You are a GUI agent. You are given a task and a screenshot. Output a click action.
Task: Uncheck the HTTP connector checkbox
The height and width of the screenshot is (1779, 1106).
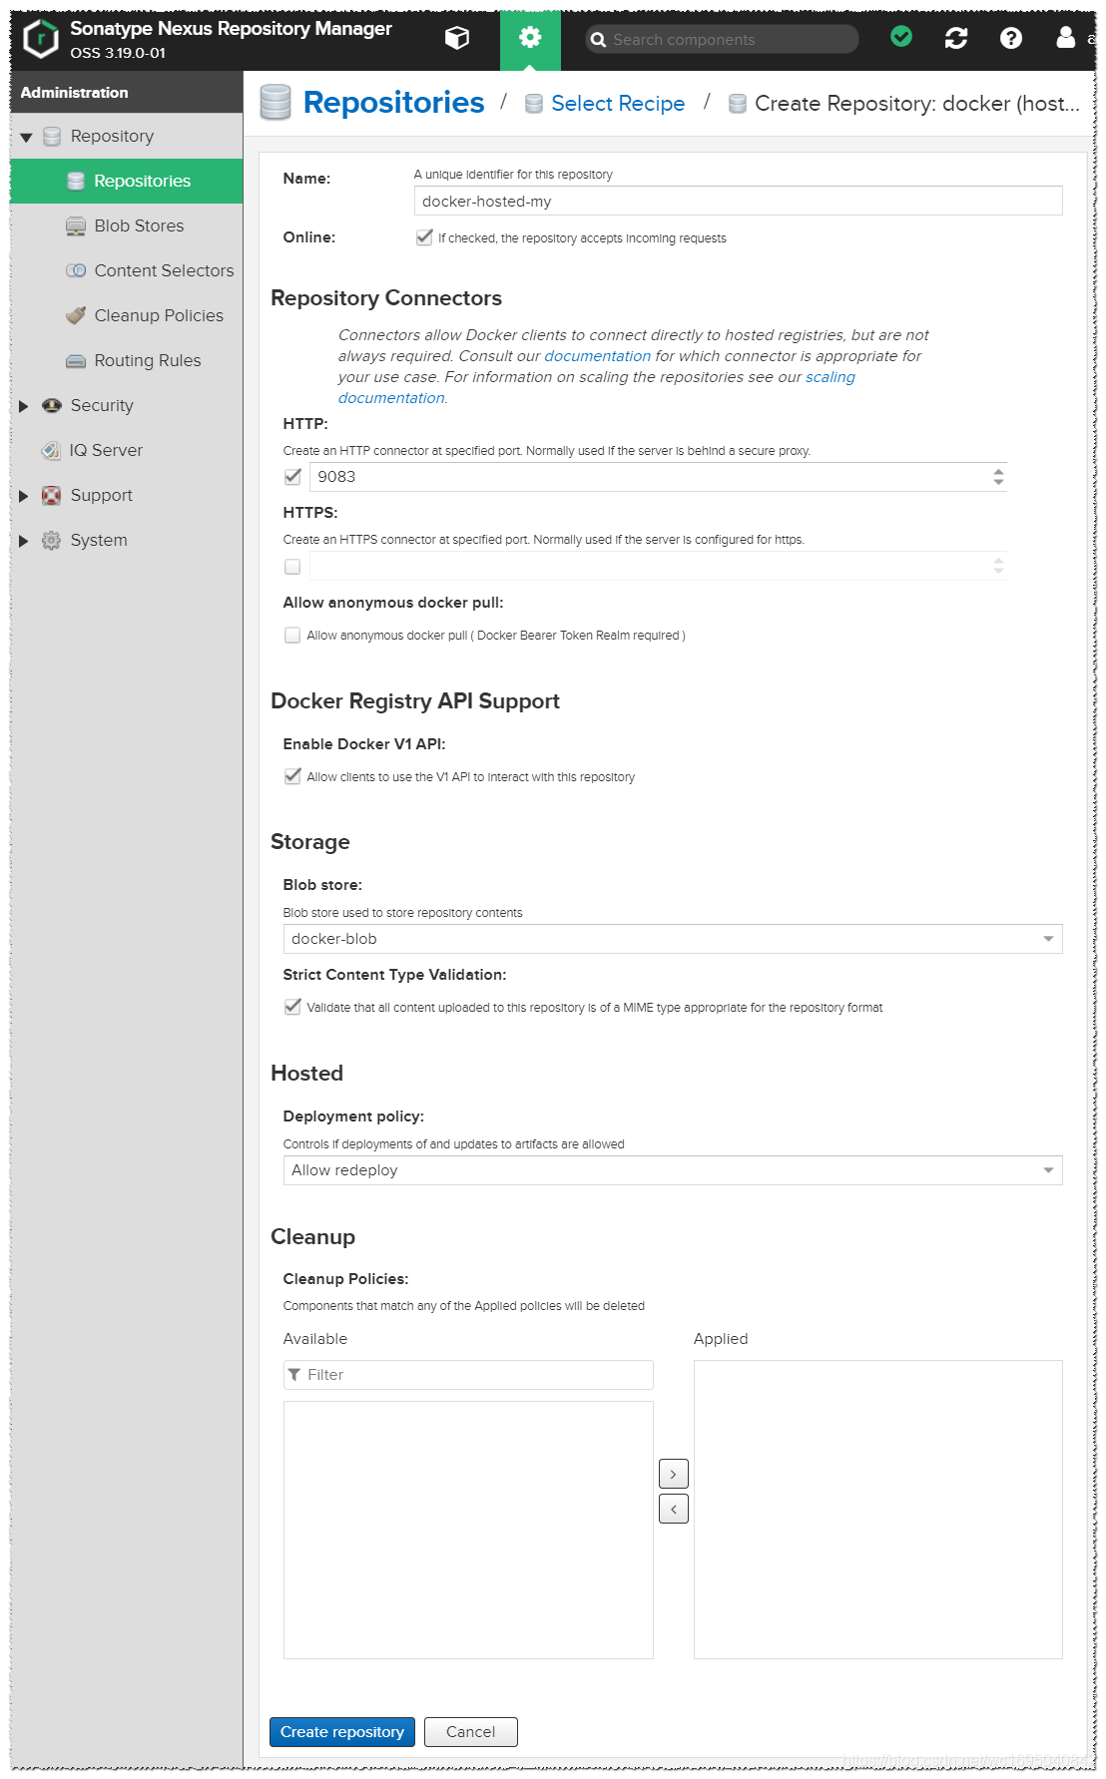click(292, 477)
